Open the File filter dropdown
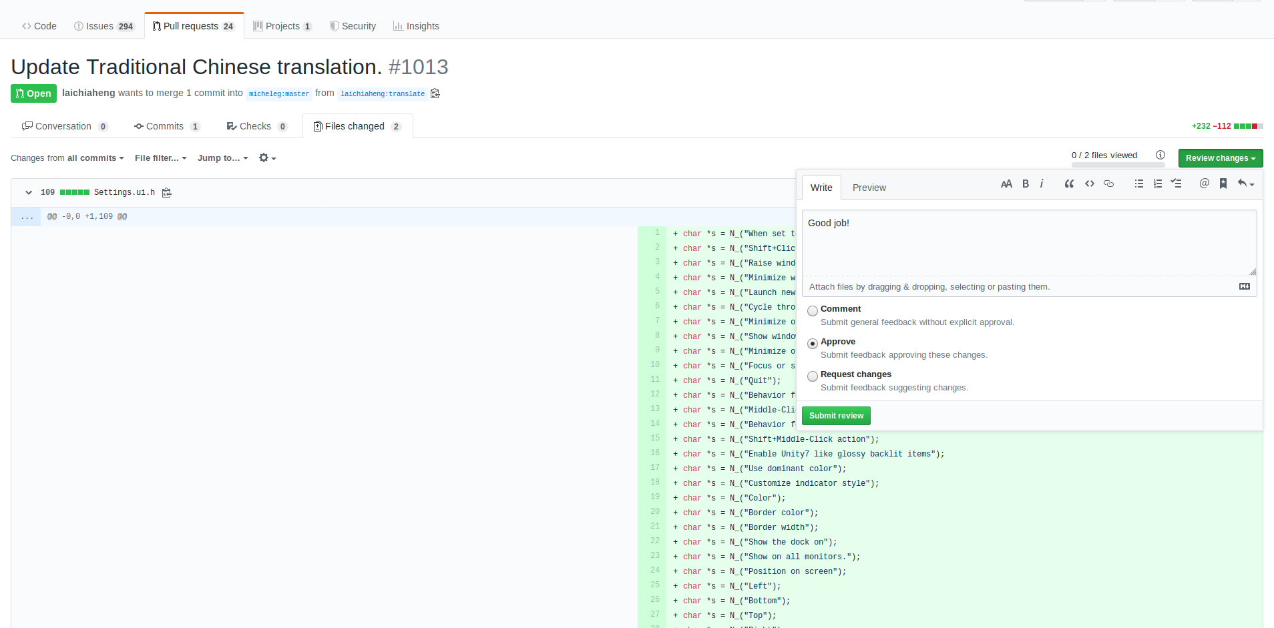 161,158
